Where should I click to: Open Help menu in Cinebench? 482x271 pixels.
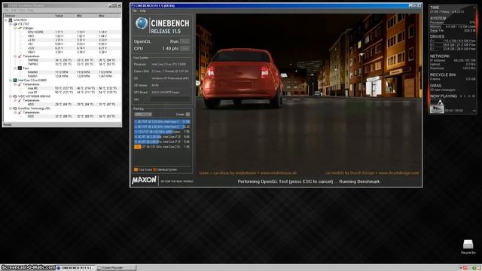click(143, 11)
